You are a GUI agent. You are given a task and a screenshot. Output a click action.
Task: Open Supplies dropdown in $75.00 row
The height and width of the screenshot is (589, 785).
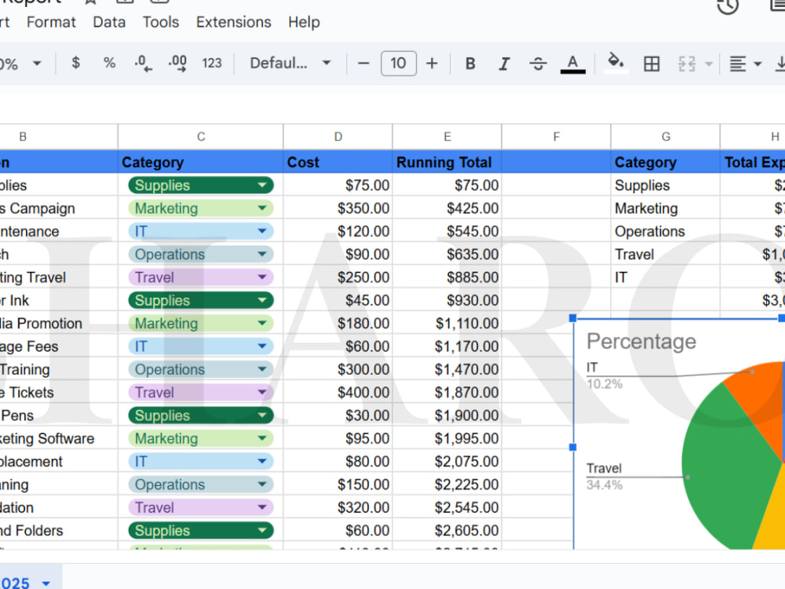262,185
